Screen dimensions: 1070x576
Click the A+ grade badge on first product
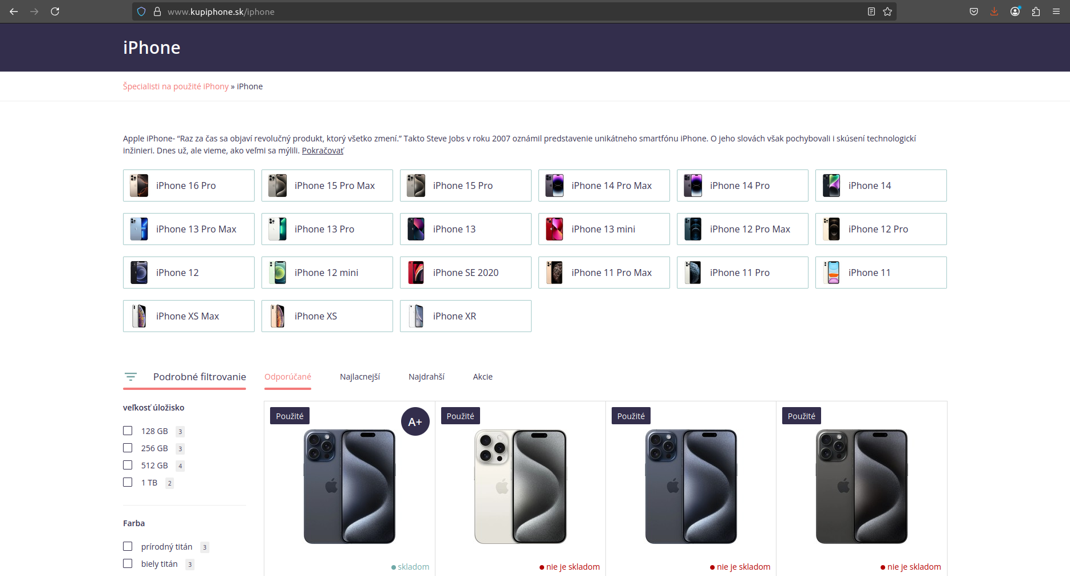pyautogui.click(x=415, y=421)
